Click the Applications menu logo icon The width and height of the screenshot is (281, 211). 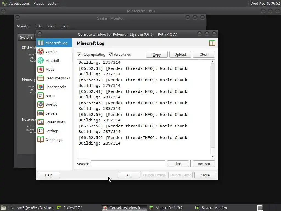[5, 3]
